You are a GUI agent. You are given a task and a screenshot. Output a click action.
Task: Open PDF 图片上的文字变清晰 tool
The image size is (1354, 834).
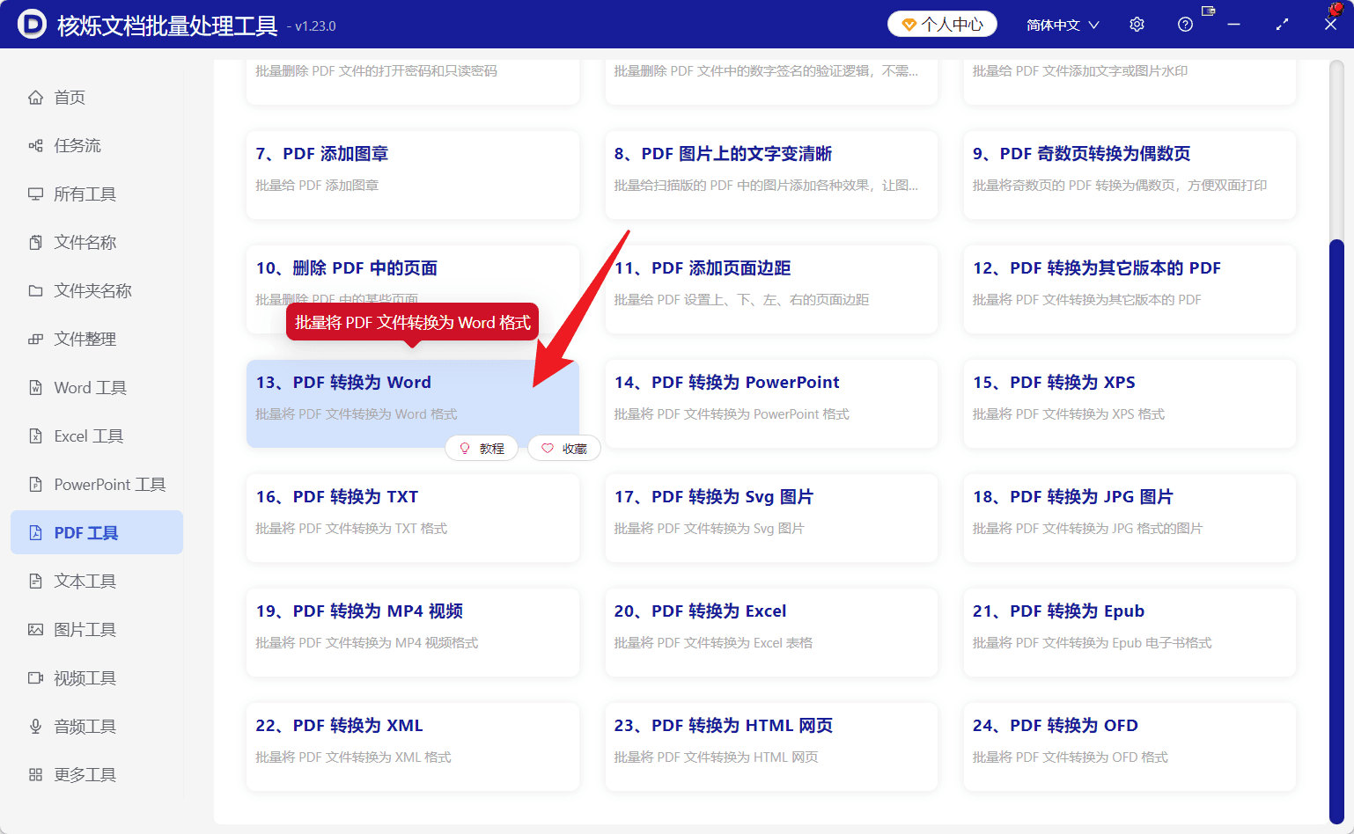[771, 175]
